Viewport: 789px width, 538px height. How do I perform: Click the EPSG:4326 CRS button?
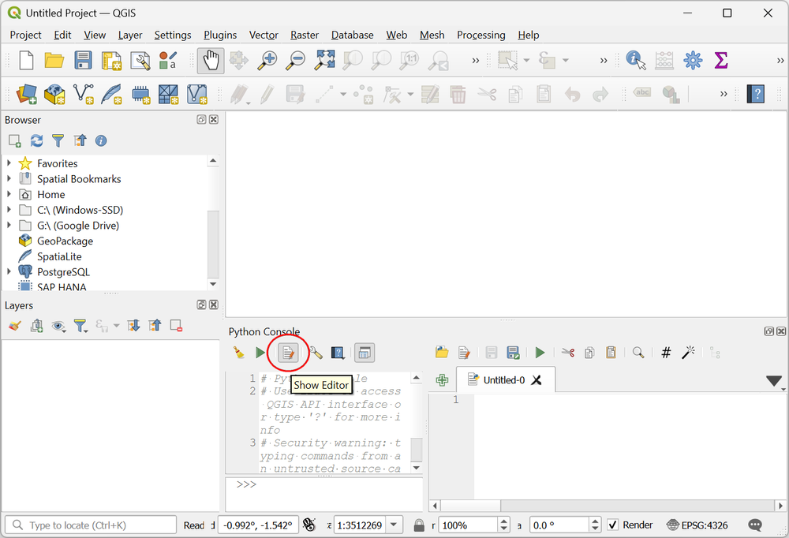click(697, 525)
